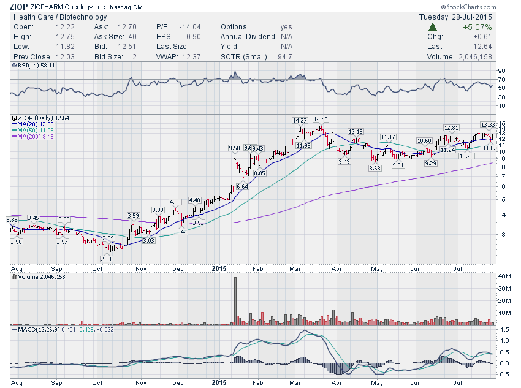The height and width of the screenshot is (388, 521).
Task: Click the 70 level on the RSI axis
Action: [502, 80]
